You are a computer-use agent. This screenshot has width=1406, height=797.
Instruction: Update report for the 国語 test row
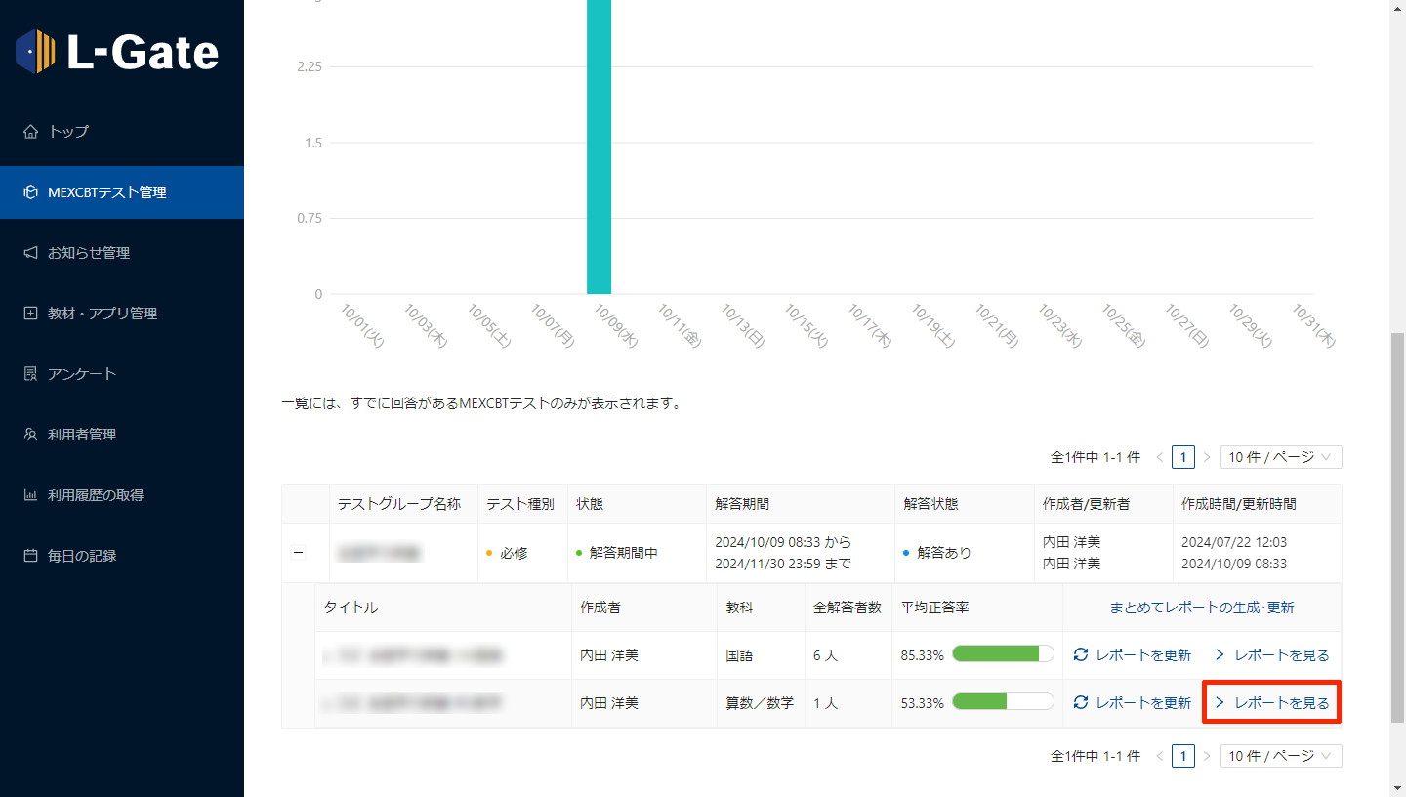point(1133,655)
